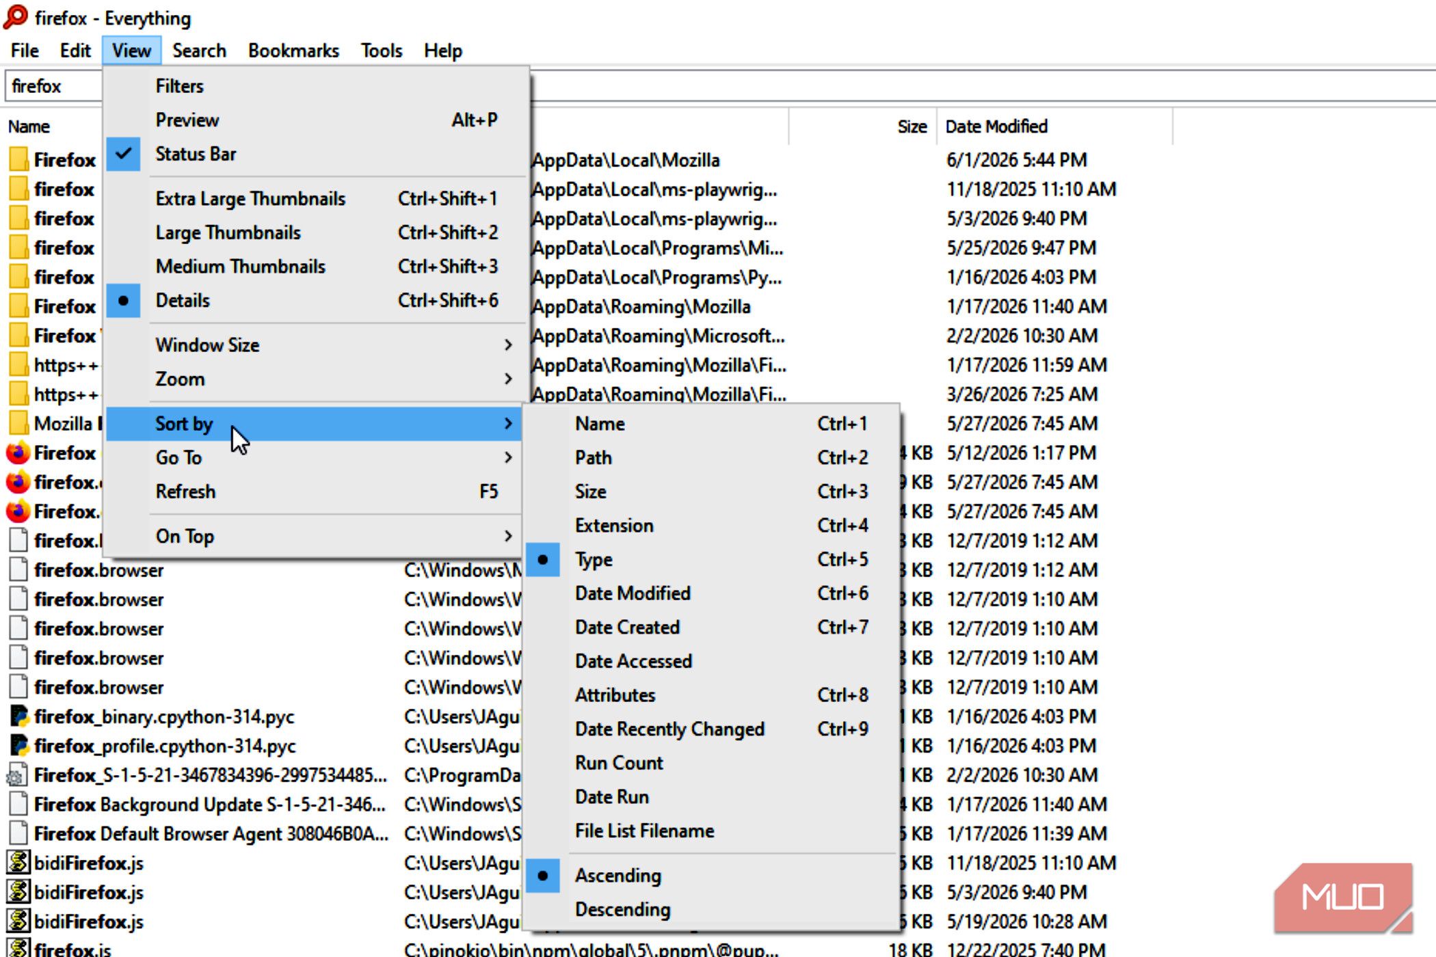1436x957 pixels.
Task: Choose Filters from View menu
Action: [x=316, y=86]
